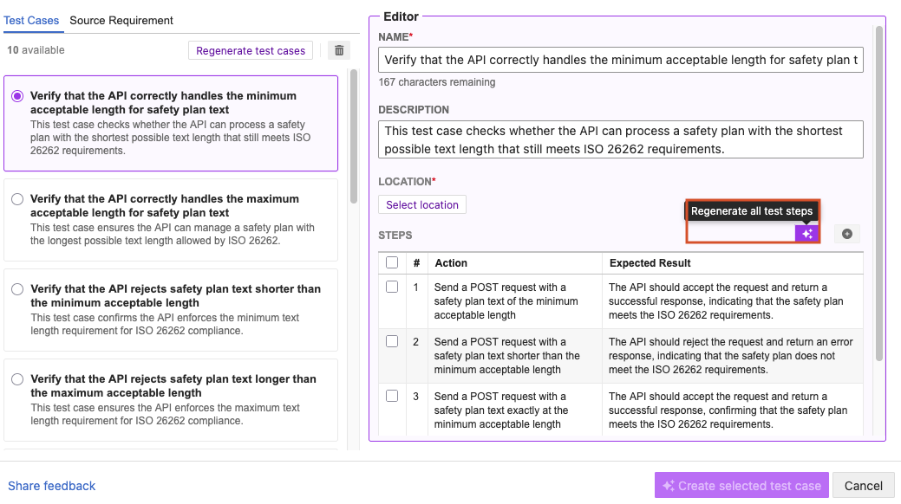Check the box for step 2
The image size is (901, 504).
tap(392, 341)
